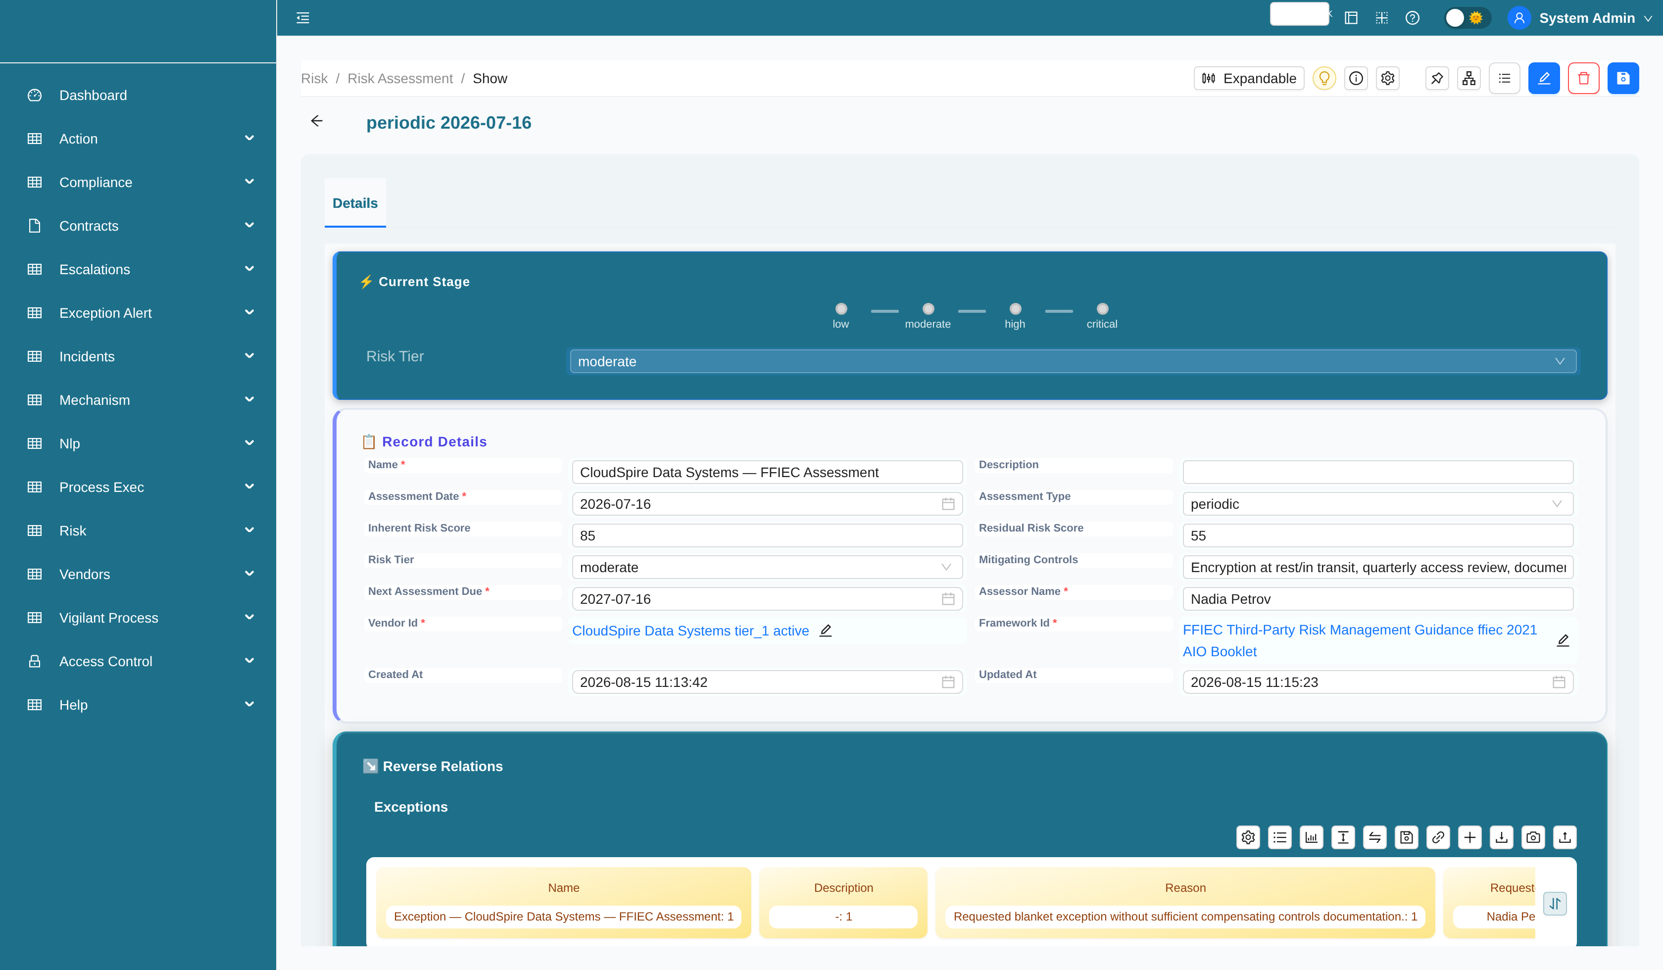The height and width of the screenshot is (970, 1663).
Task: Open the help question mark icon
Action: pos(1412,18)
